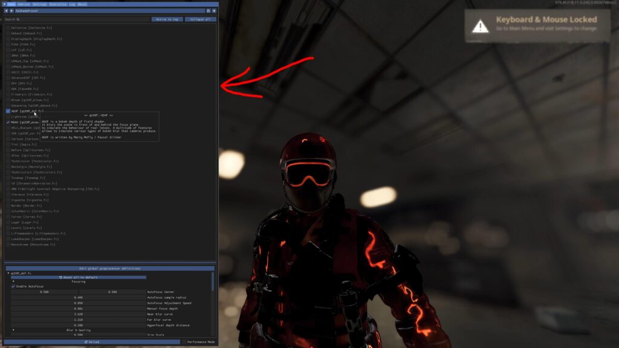Click Edit global preprocessor definitions
This screenshot has height=348, width=619.
tap(110, 269)
